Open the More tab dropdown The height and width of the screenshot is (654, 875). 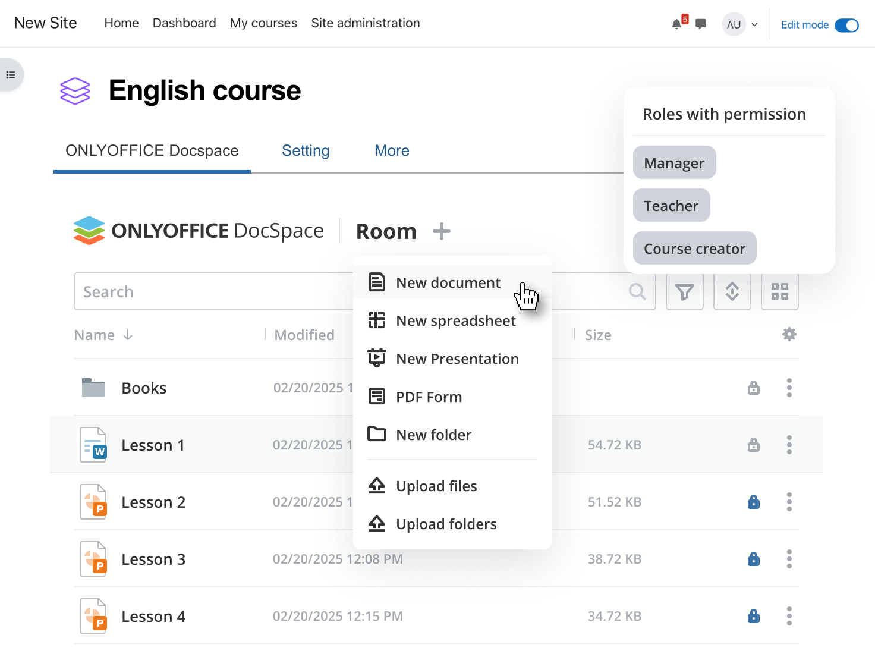(392, 151)
